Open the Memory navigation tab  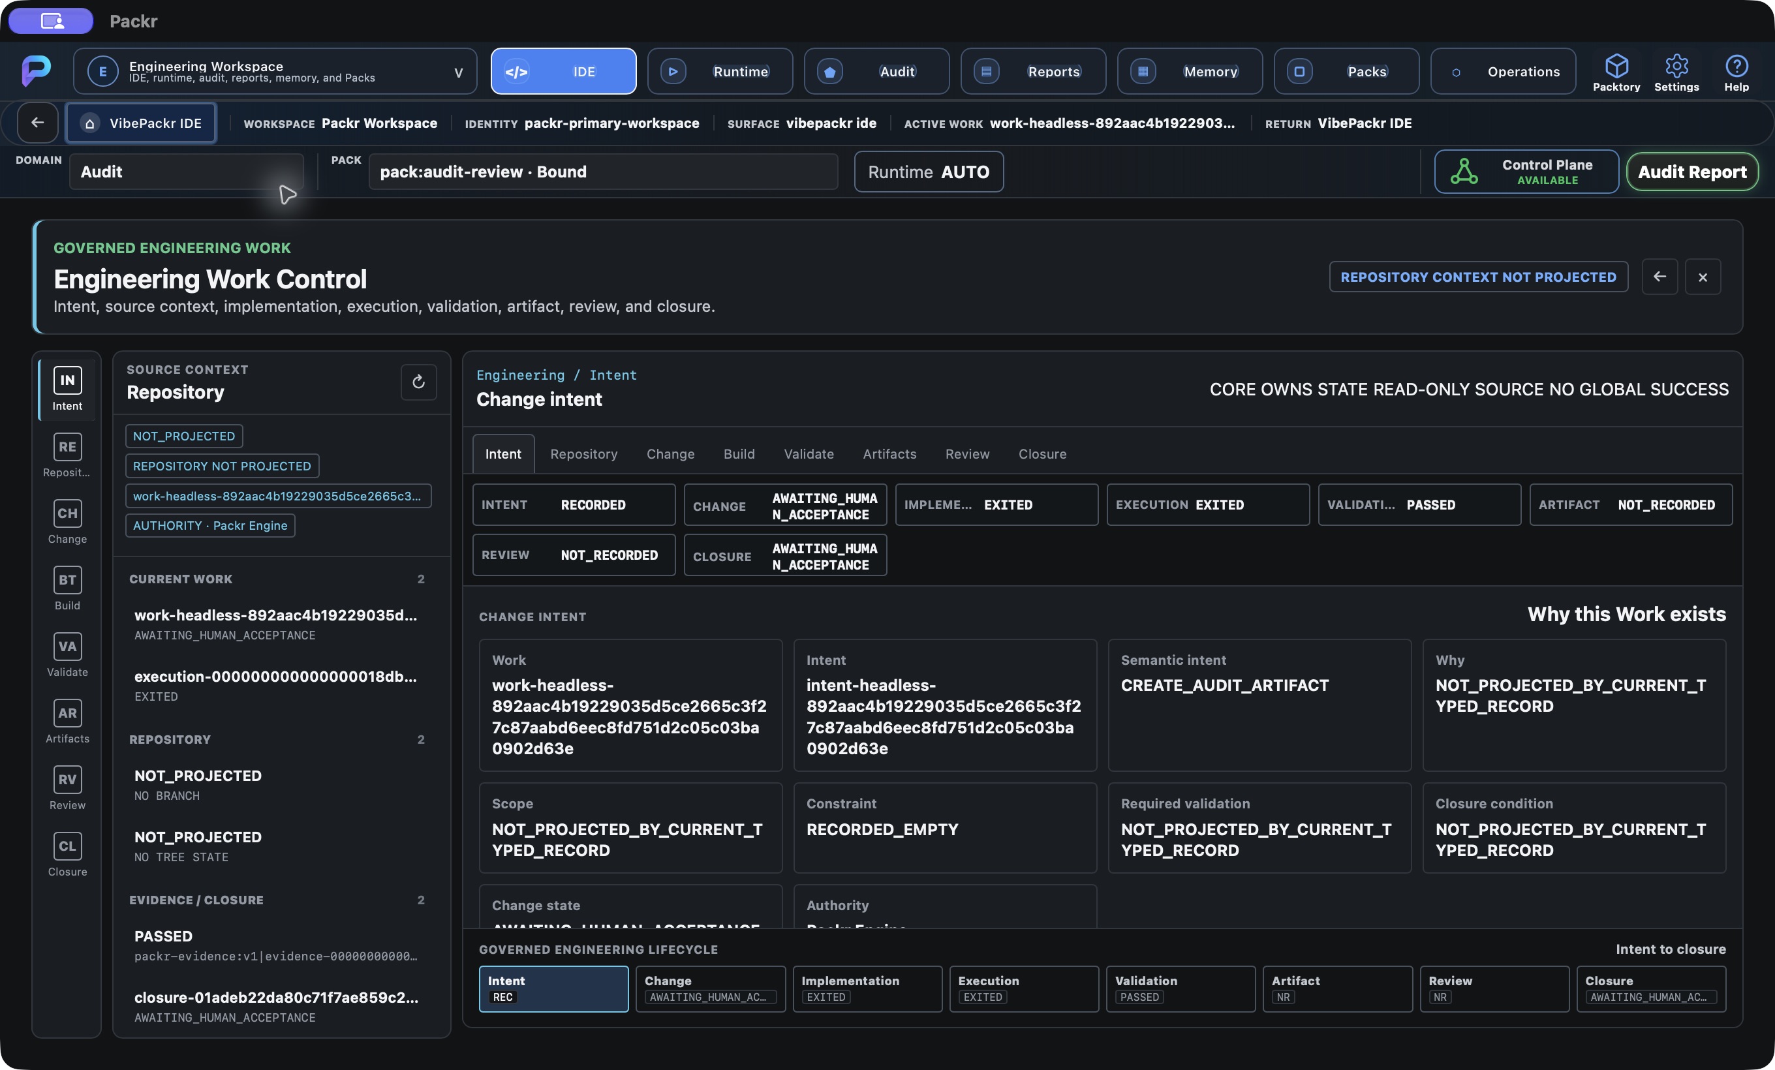click(1190, 71)
